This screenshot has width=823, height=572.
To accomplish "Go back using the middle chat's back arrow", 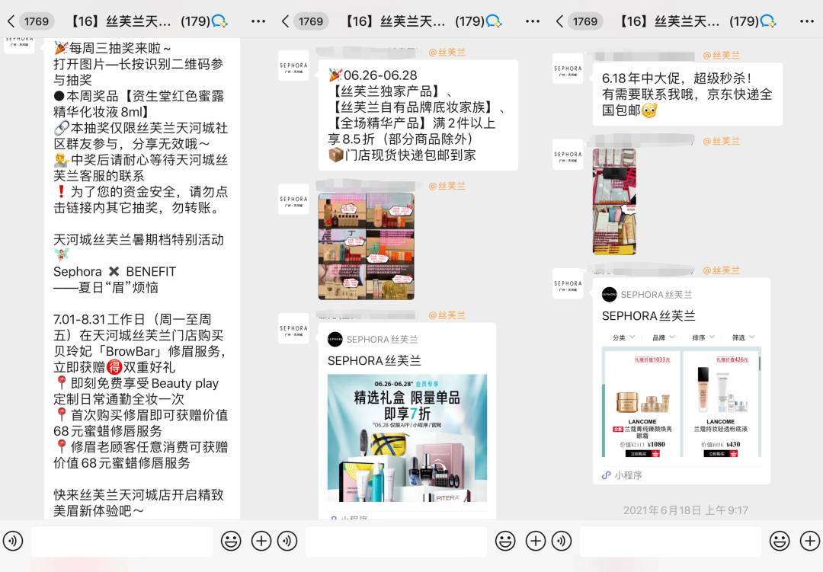I will point(286,21).
